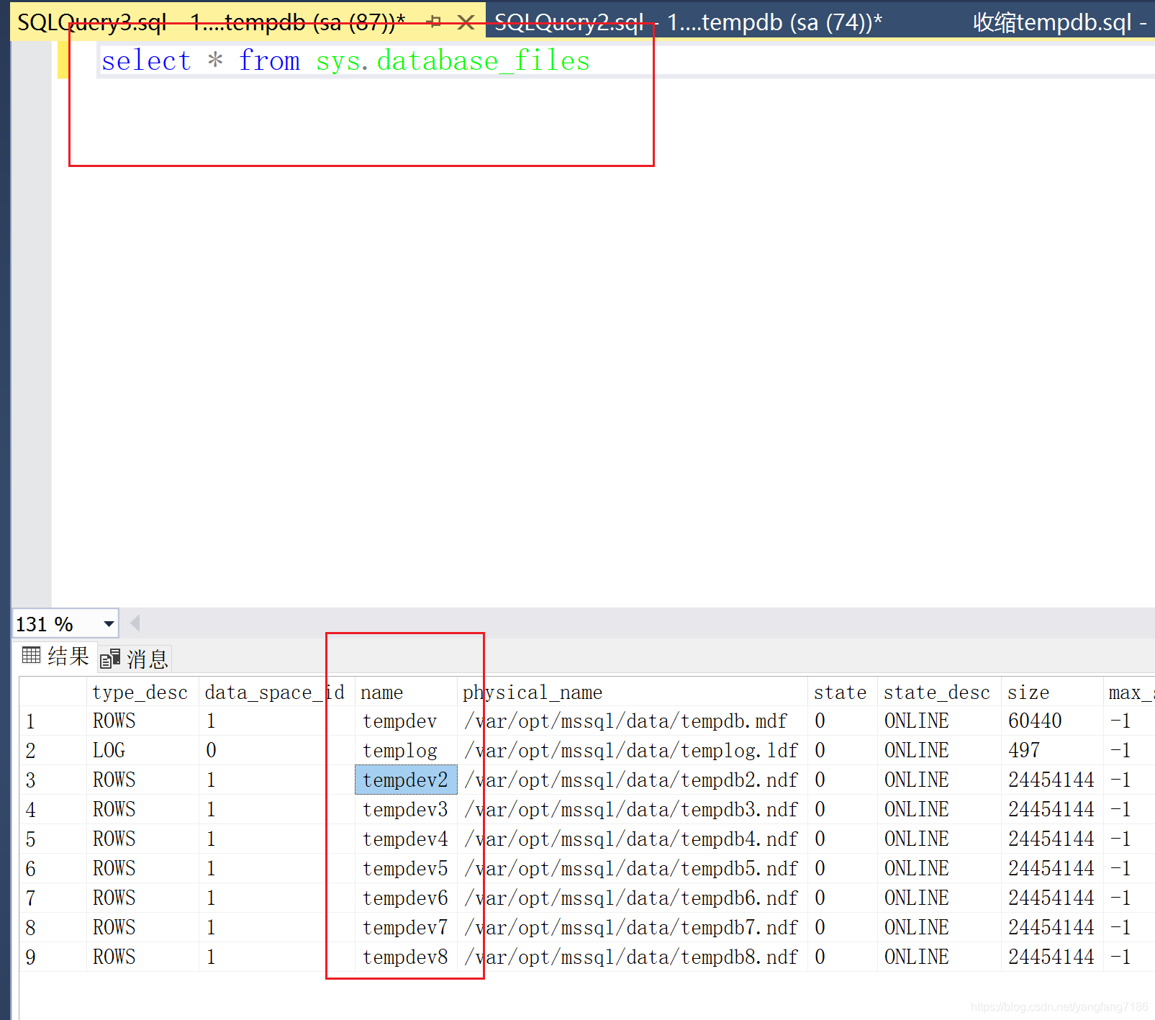This screenshot has height=1020, width=1155.
Task: Click the X on the SQLQuery3.sql tab
Action: tap(466, 22)
